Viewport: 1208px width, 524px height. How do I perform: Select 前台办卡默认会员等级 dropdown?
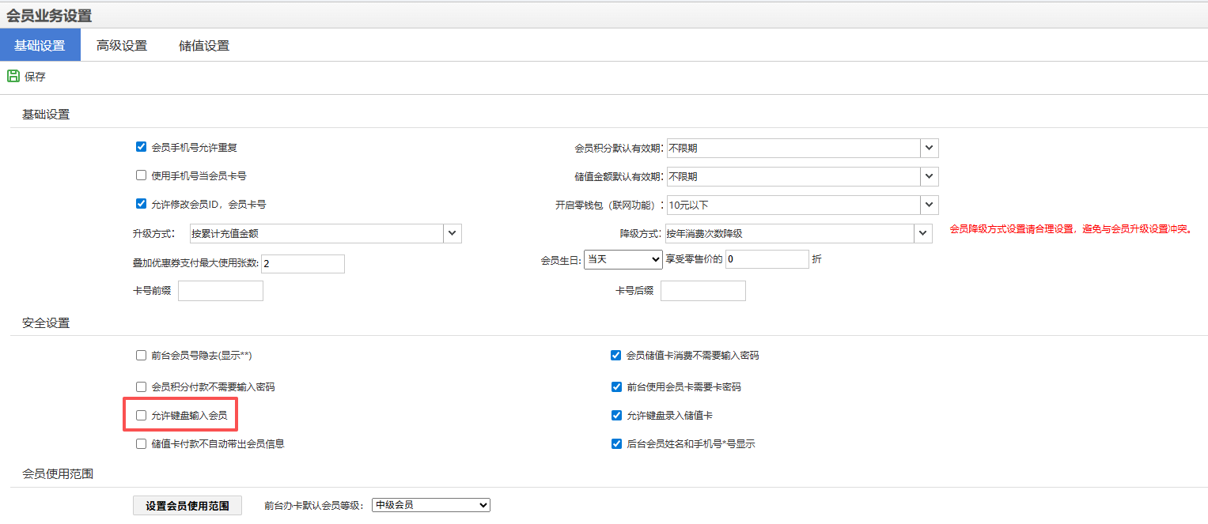pos(430,505)
